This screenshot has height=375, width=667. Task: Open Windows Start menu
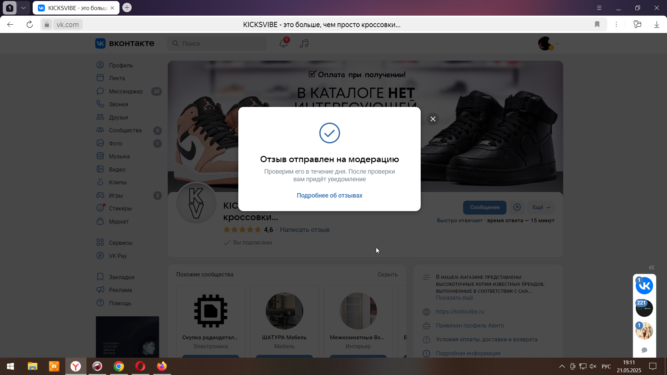tap(10, 366)
